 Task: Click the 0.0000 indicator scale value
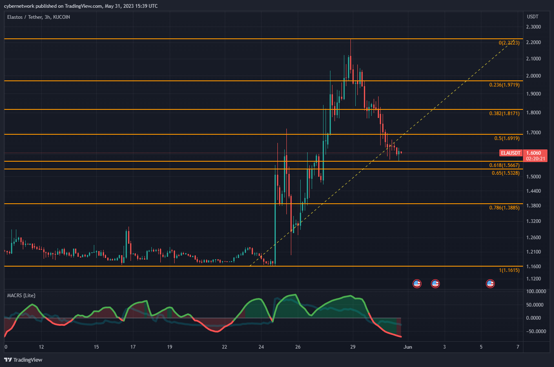[534, 318]
